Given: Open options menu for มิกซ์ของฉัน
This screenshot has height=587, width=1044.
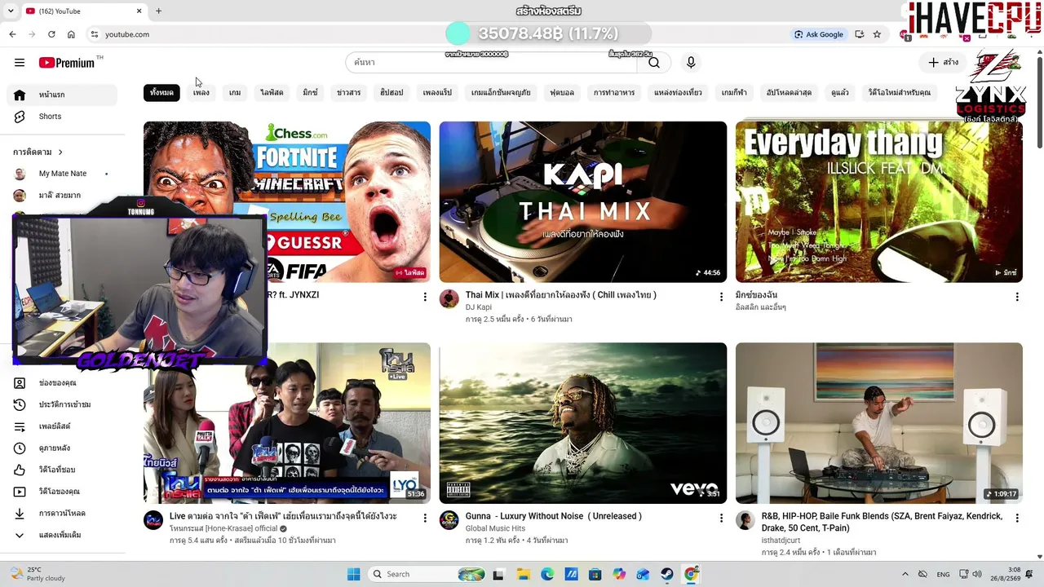Looking at the screenshot, I should tap(1017, 297).
